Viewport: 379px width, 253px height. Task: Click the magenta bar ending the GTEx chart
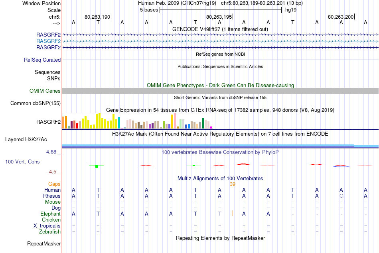(211, 127)
